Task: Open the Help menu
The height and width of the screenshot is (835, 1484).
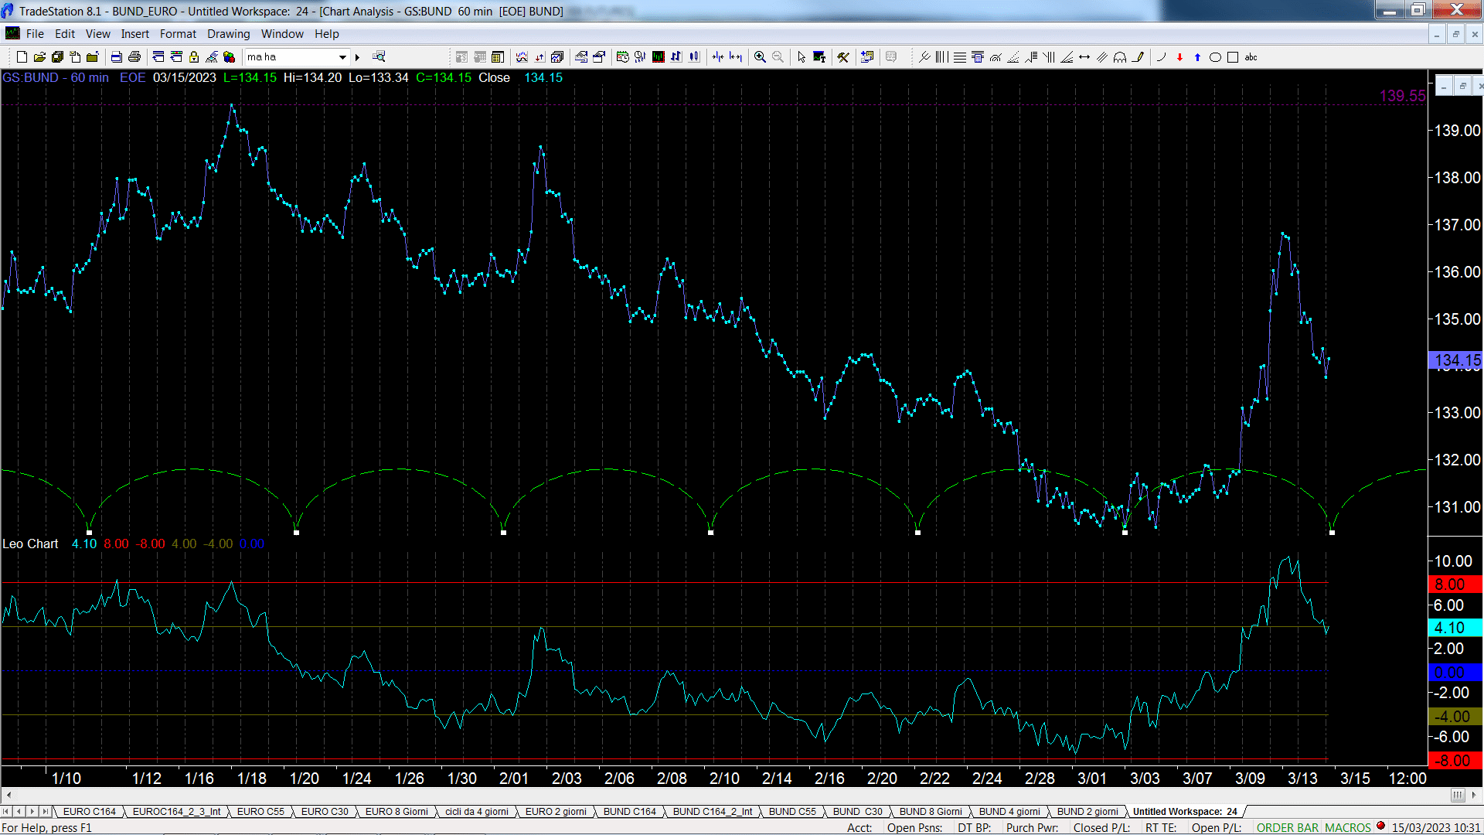Action: (327, 34)
